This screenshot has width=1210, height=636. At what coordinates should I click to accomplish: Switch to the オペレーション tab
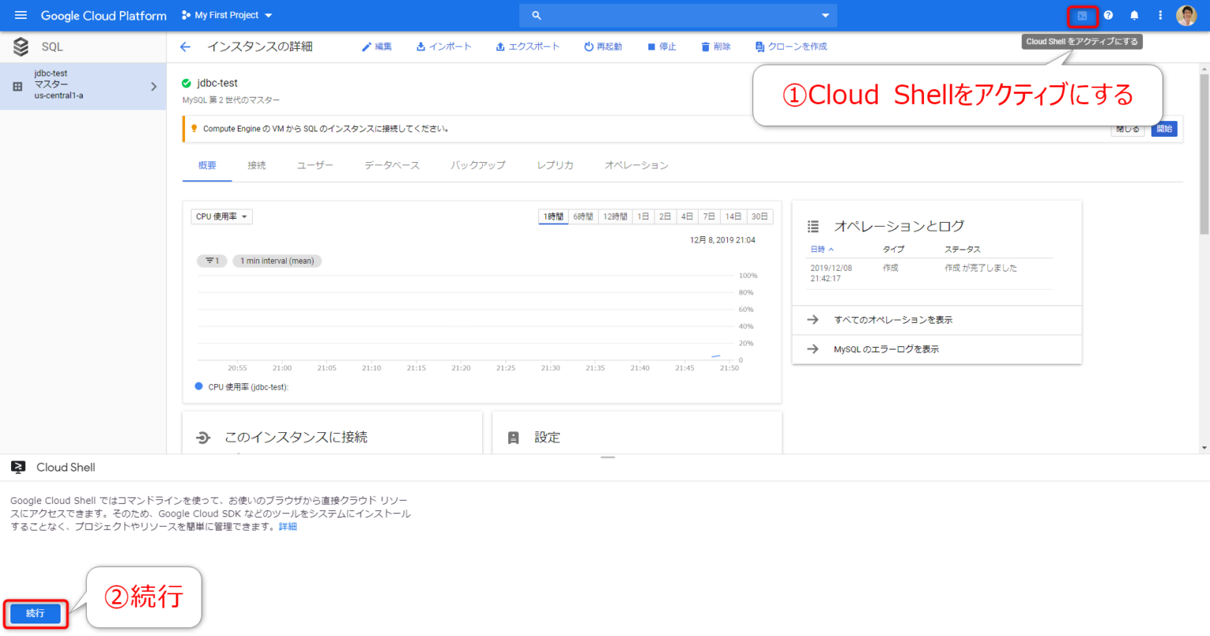click(x=637, y=165)
